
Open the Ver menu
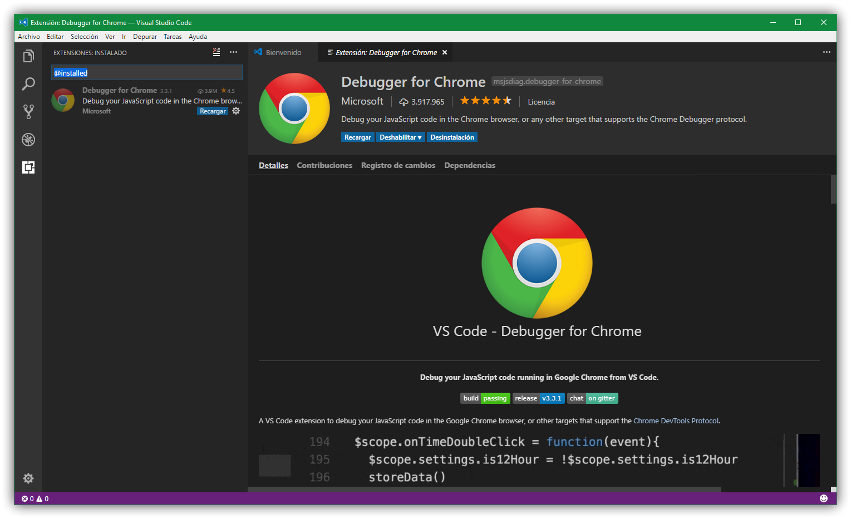click(x=110, y=37)
